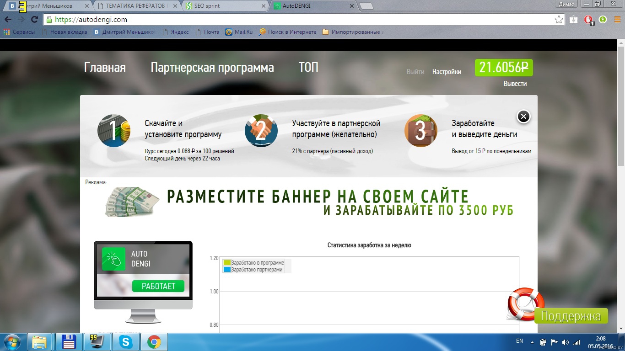Reload the autodengi.com page
Viewport: 625px width, 351px height.
pos(34,20)
